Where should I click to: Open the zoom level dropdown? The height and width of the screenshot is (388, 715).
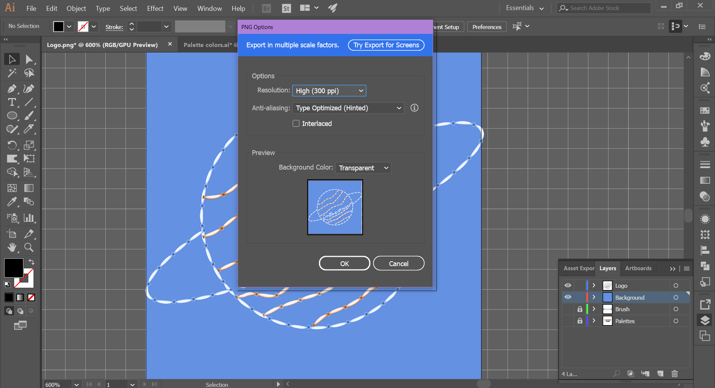[x=77, y=385]
